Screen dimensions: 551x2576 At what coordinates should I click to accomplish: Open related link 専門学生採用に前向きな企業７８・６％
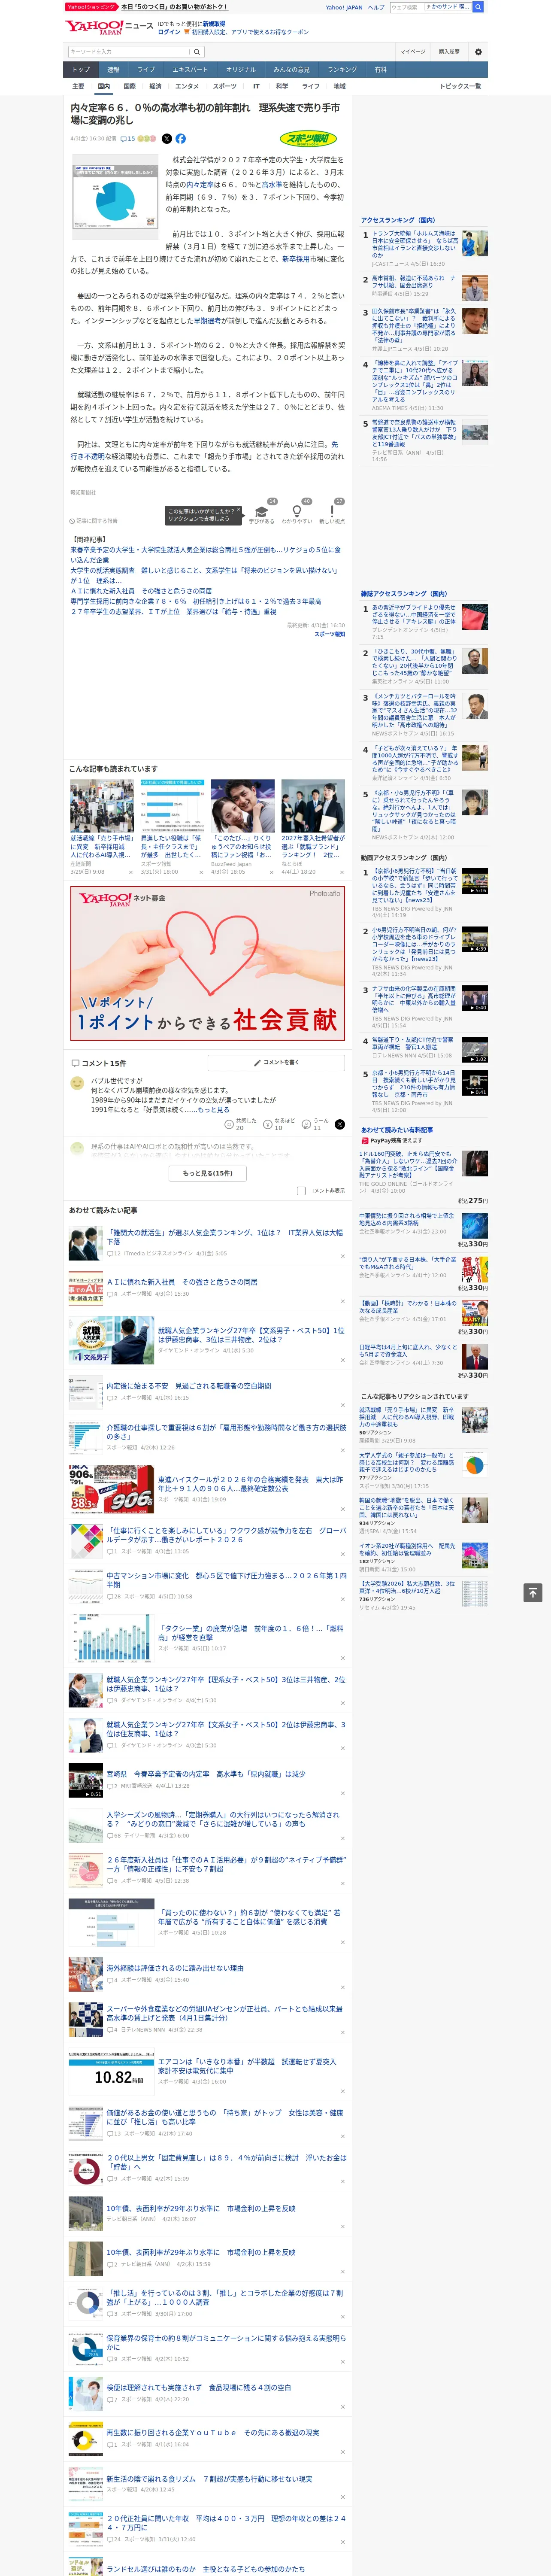click(196, 601)
